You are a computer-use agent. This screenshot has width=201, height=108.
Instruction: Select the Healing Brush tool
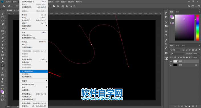3,38
